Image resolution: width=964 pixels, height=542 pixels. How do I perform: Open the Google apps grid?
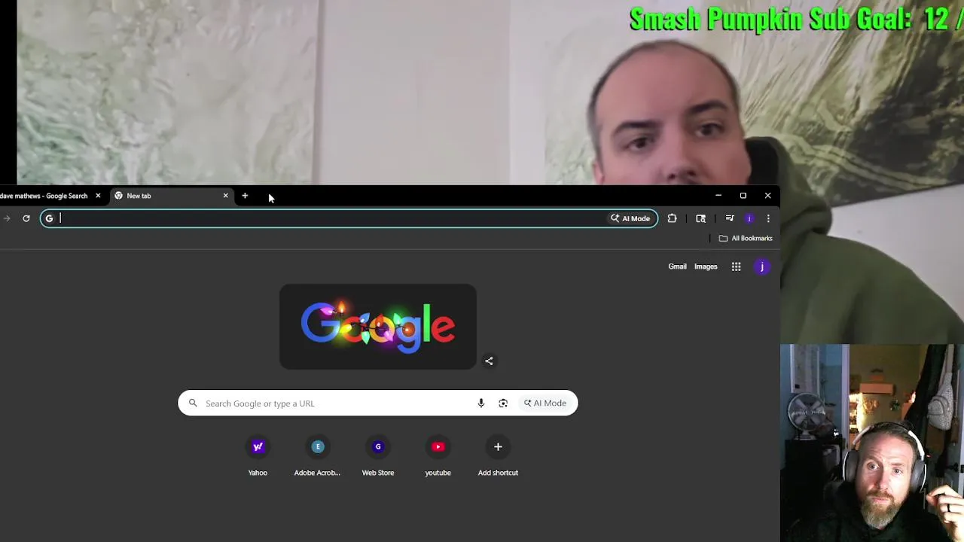click(x=736, y=266)
